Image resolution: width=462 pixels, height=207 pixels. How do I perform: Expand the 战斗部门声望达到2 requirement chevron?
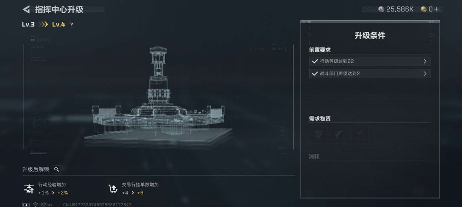tap(425, 74)
